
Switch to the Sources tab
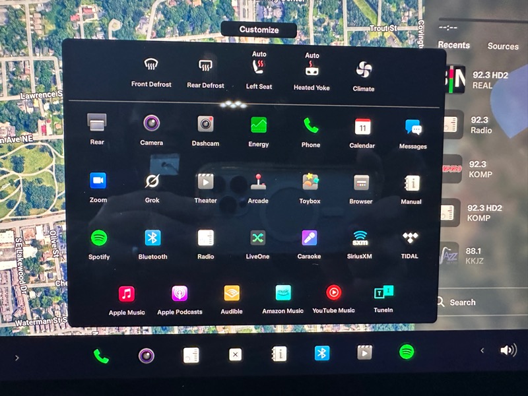[503, 46]
